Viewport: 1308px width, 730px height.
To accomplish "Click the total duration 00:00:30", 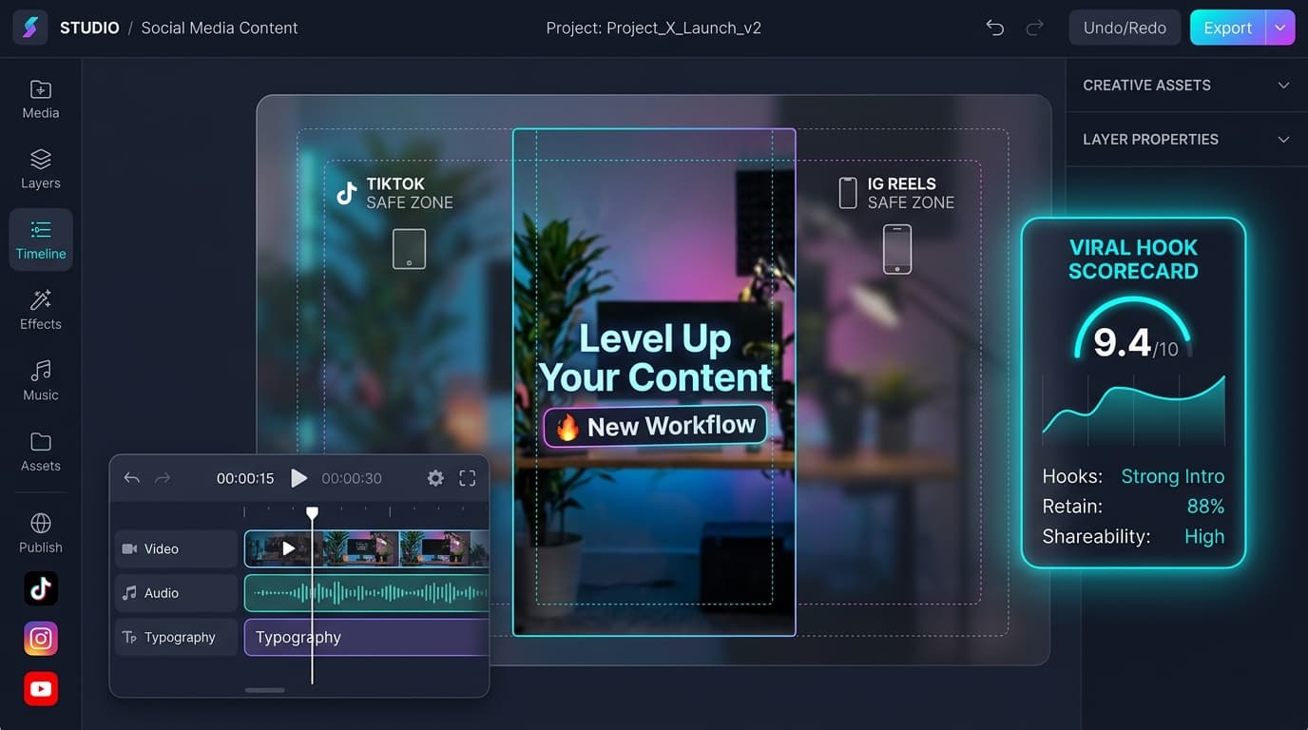I will (352, 478).
